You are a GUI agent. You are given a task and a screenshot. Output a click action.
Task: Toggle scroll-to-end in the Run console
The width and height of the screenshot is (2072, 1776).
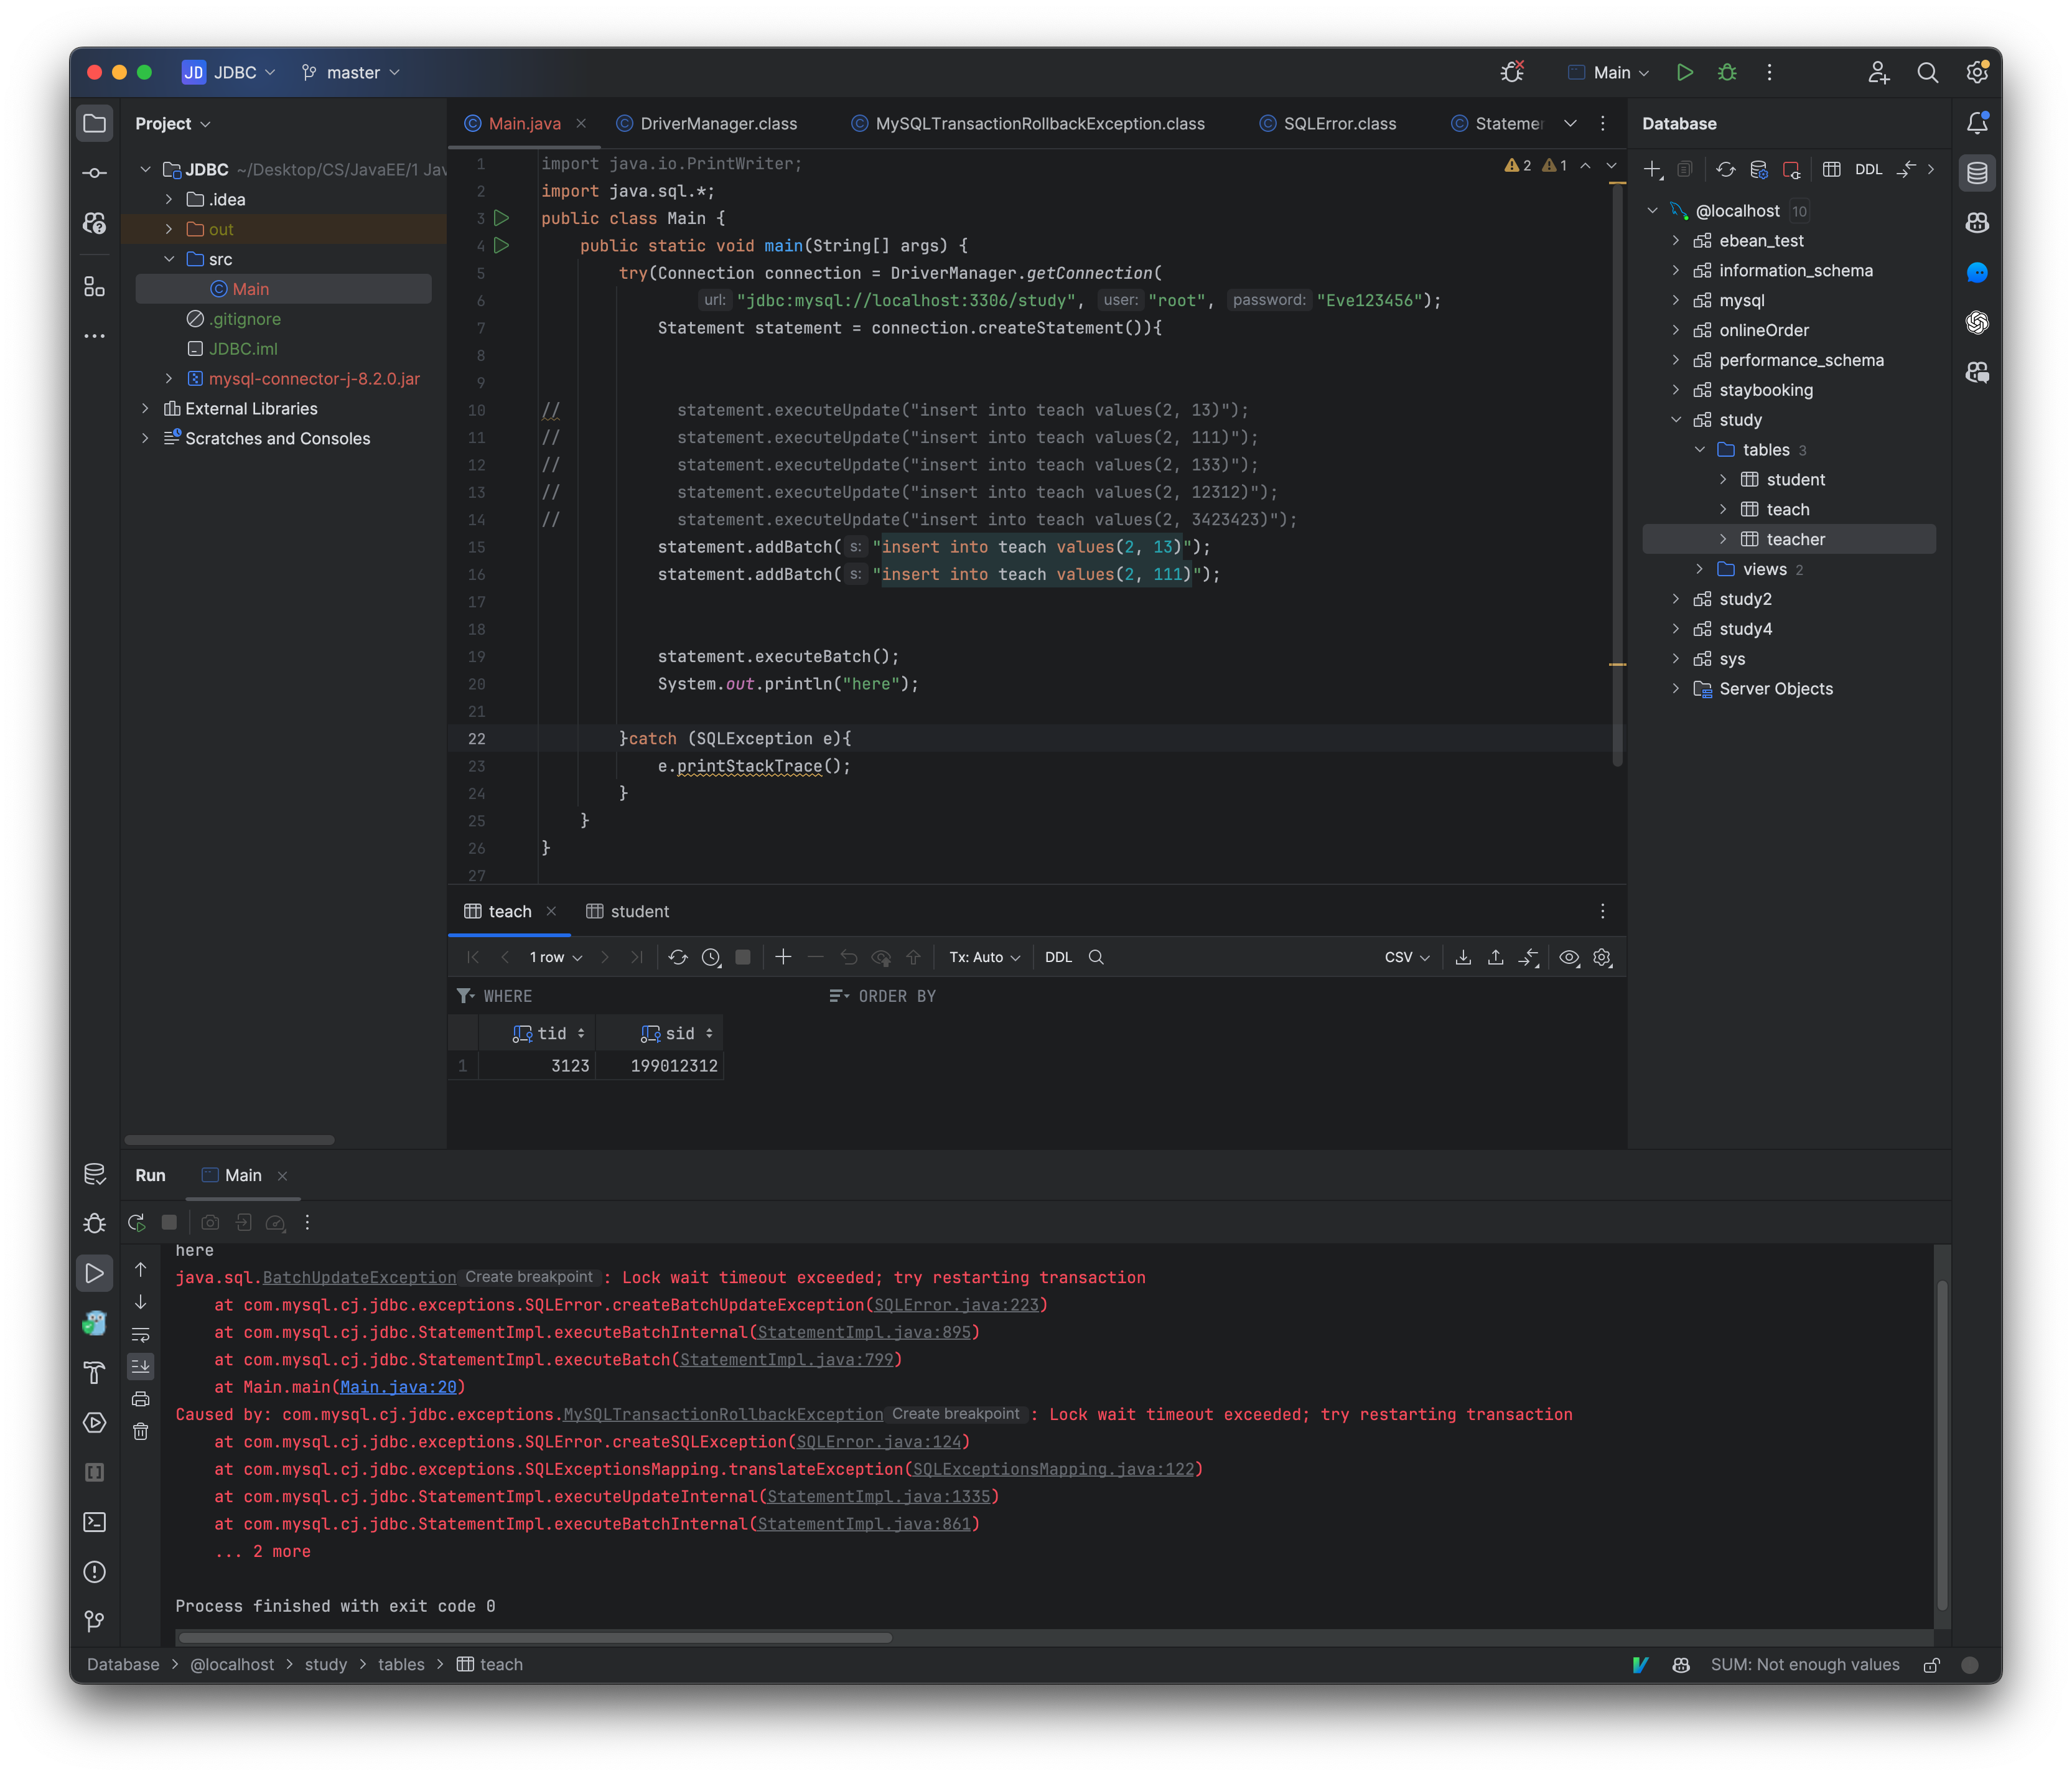pos(140,1366)
